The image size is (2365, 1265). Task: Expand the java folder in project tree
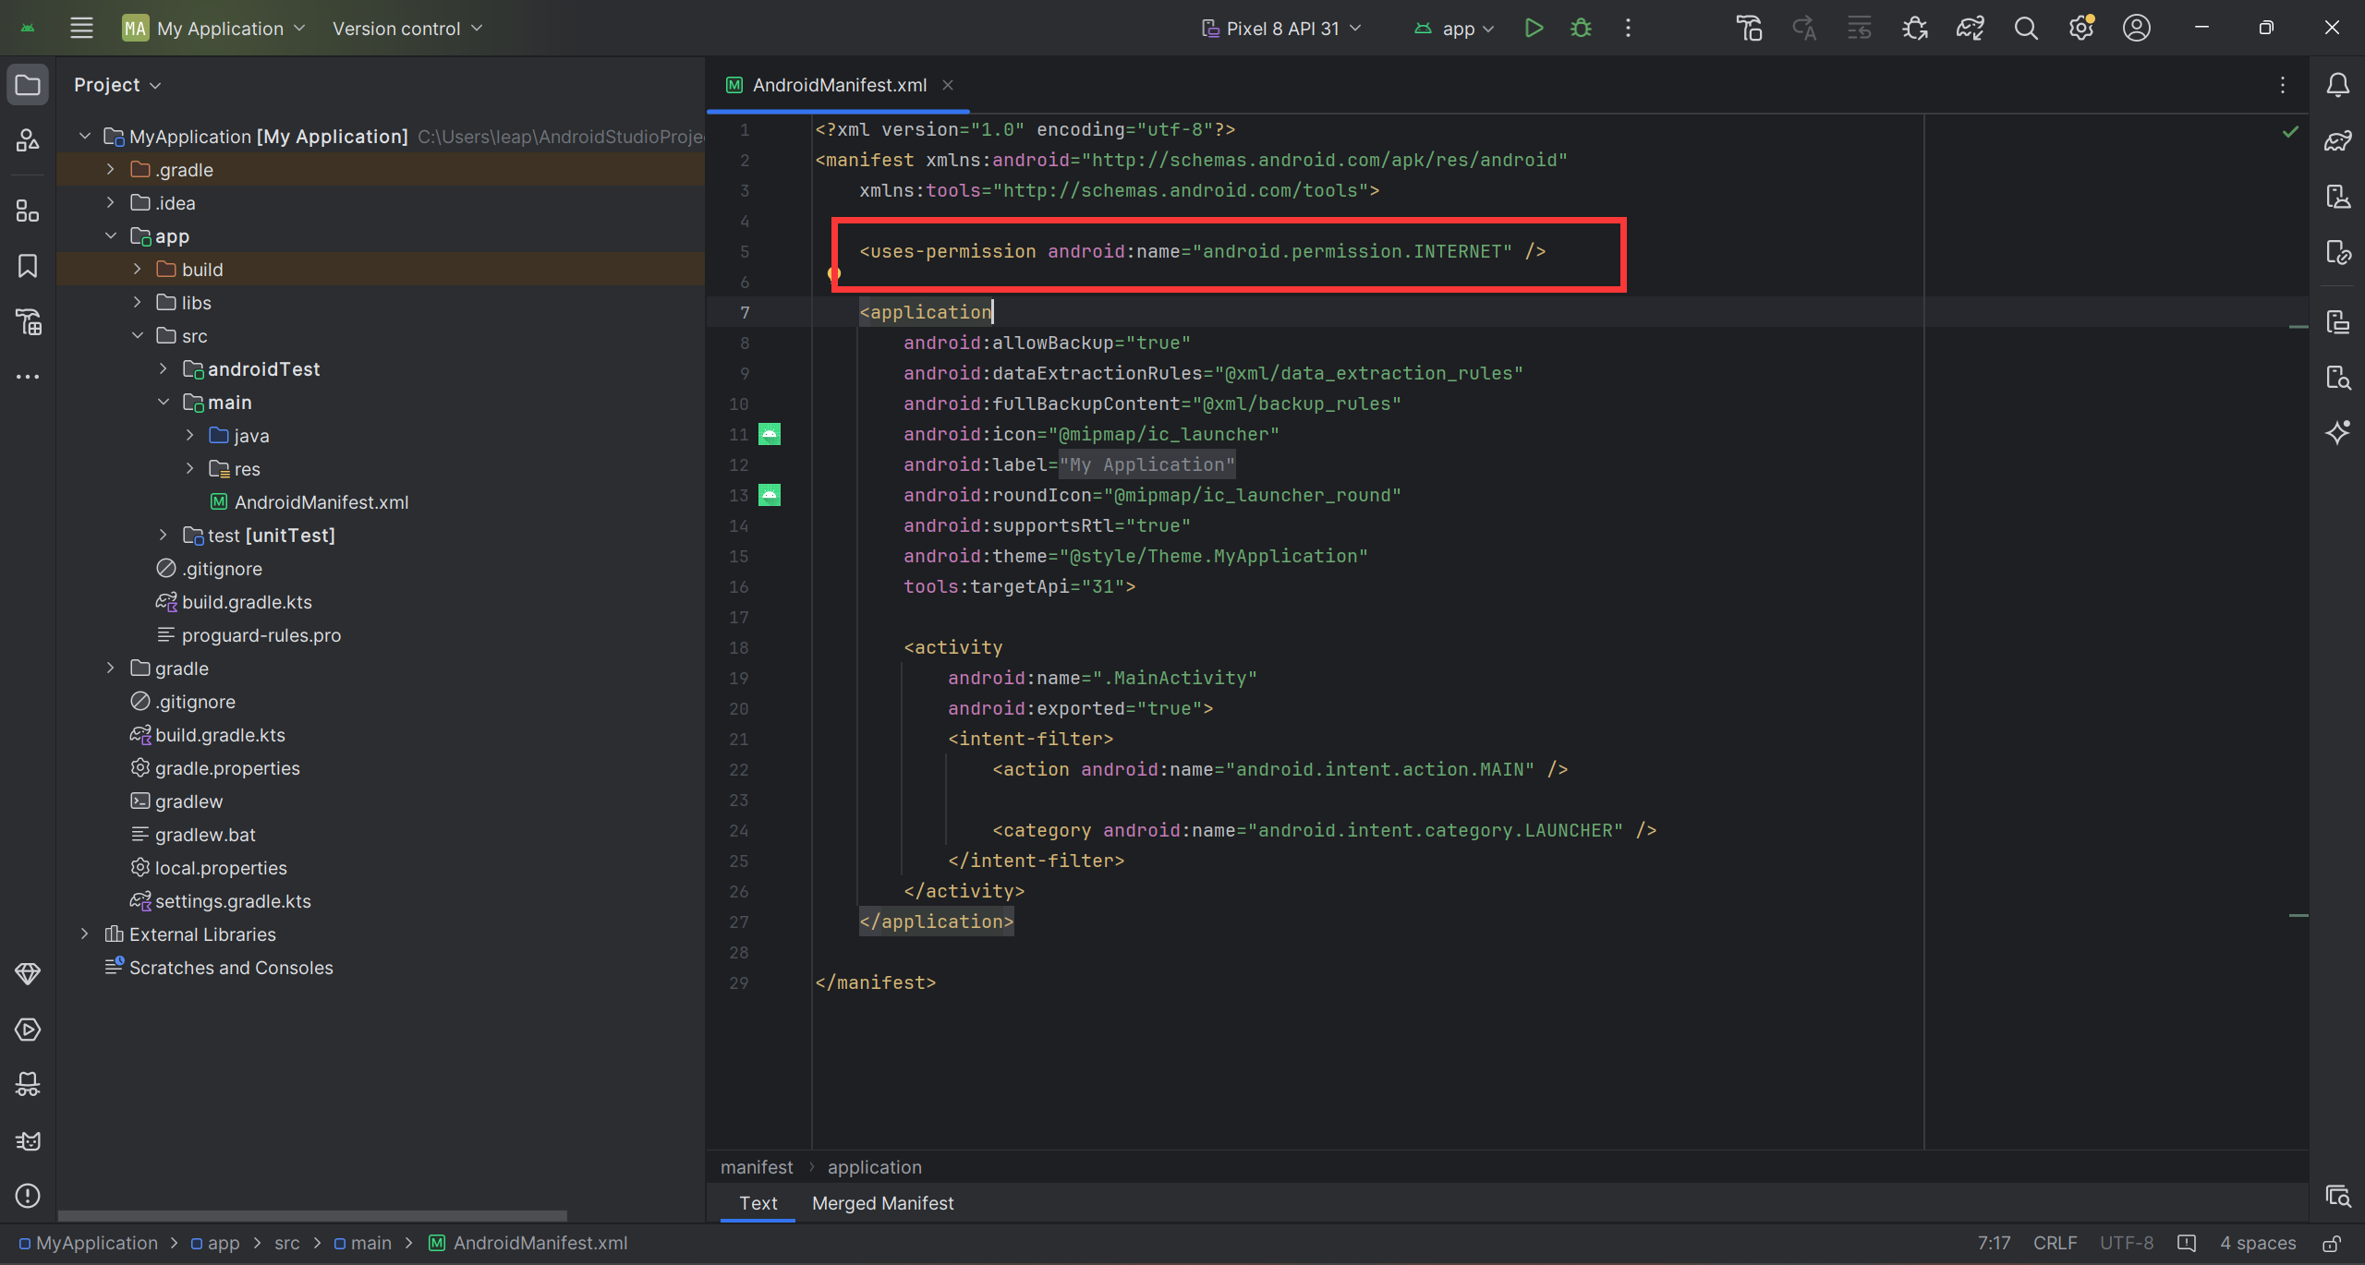pos(190,435)
